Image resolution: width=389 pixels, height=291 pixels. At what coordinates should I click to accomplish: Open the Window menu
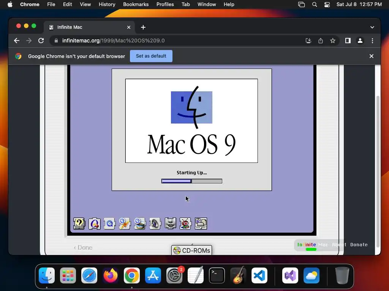point(207,5)
